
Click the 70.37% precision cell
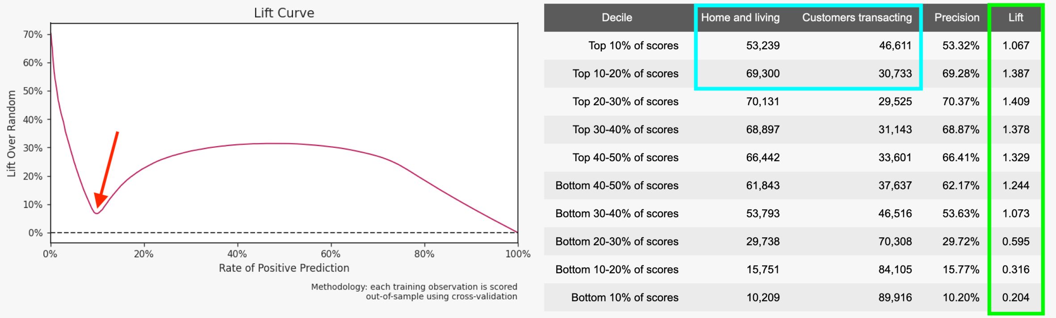[x=960, y=102]
